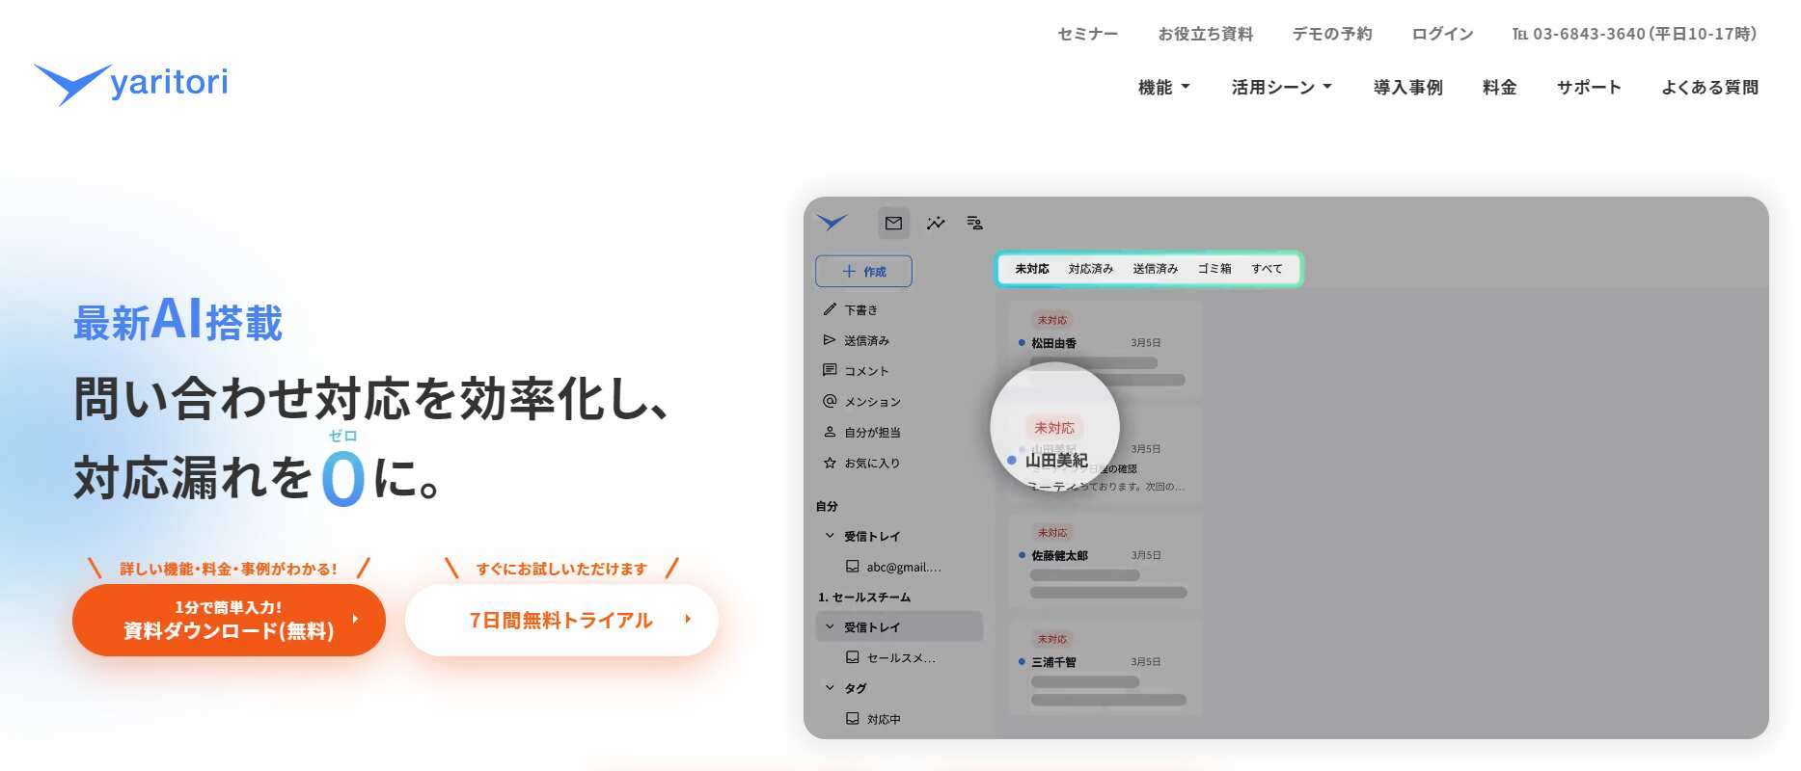Click the yaritori logo

131,84
